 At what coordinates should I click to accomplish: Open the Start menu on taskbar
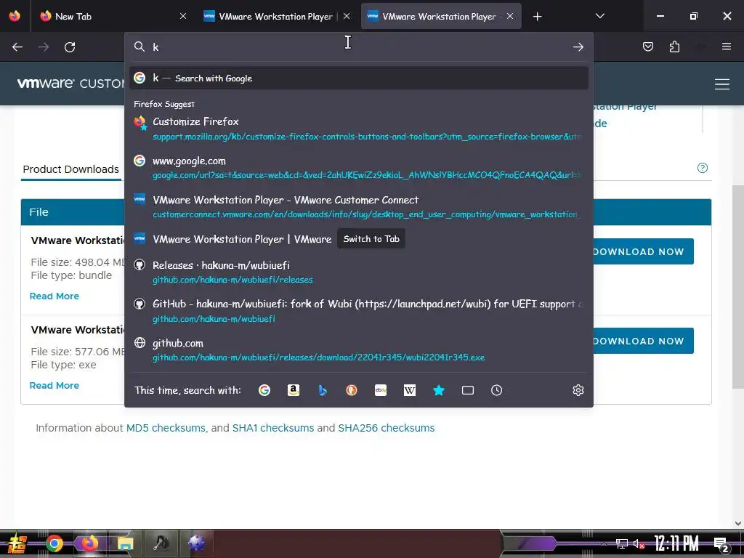click(x=17, y=543)
